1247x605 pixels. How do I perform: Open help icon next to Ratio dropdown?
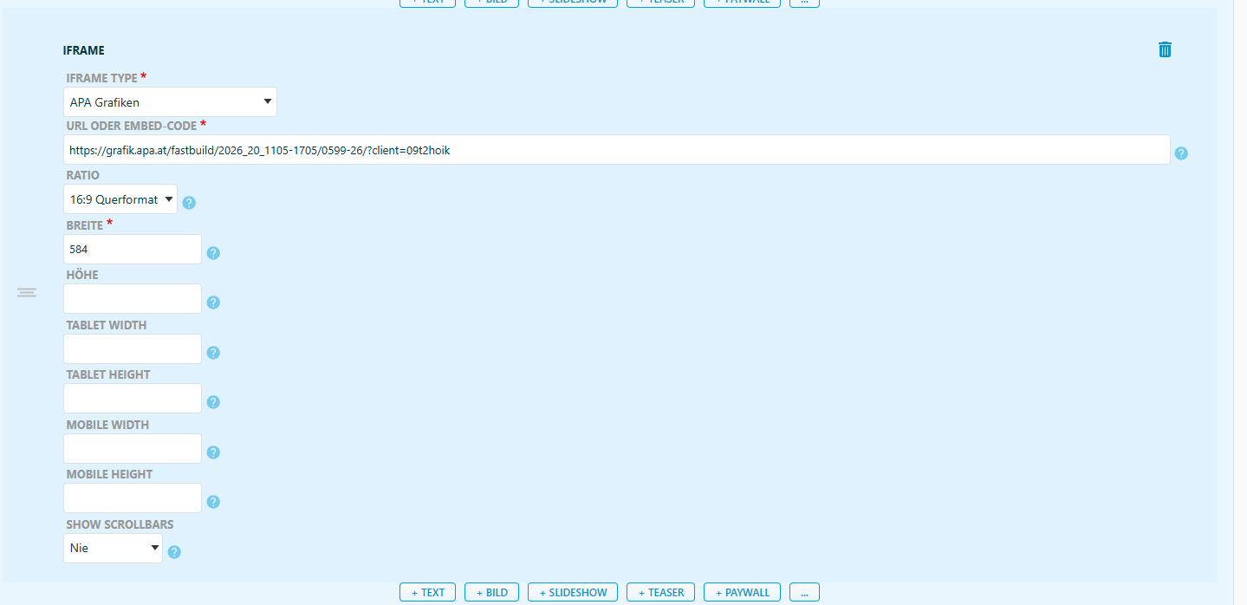click(x=189, y=203)
